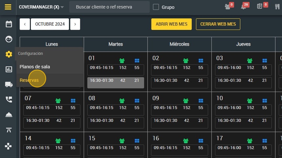The height and width of the screenshot is (158, 282).
Task: Toggle blue tables icon on day 02
Action: click(x=201, y=61)
